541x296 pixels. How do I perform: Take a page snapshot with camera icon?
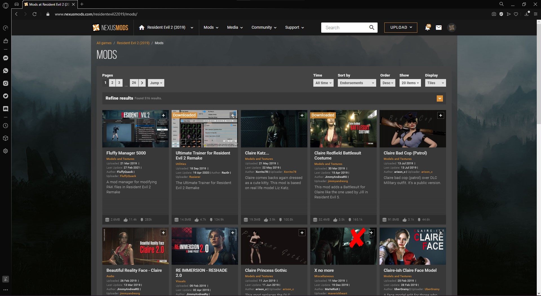(494, 14)
